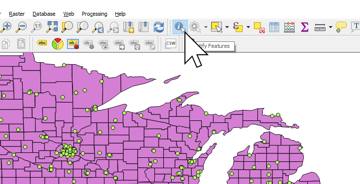Show the Statistical Summary sigma icon
The image size is (360, 184).
tap(304, 27)
